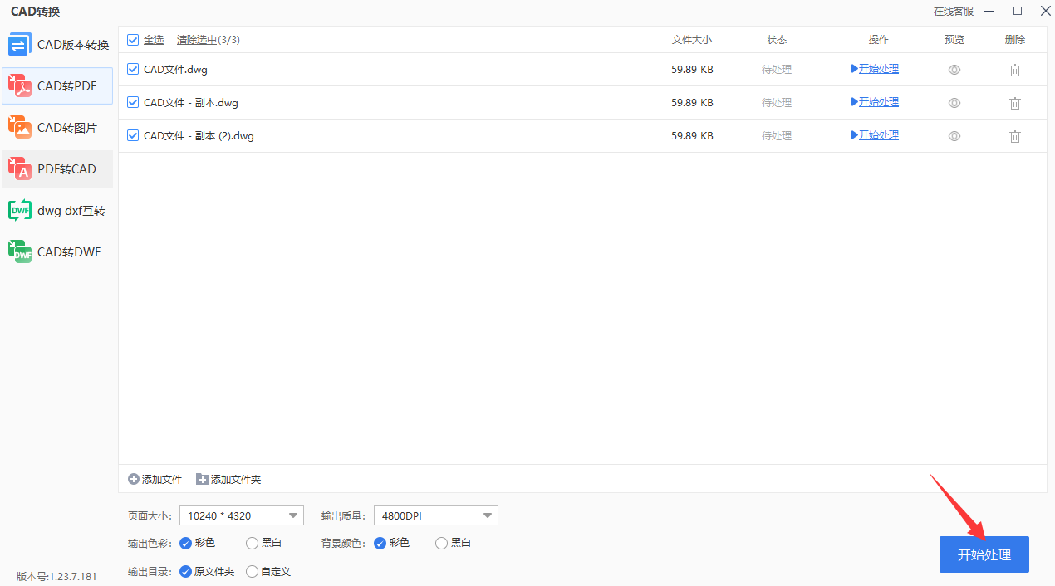Go to CAD转DWF conversion
1055x586 pixels.
(57, 251)
